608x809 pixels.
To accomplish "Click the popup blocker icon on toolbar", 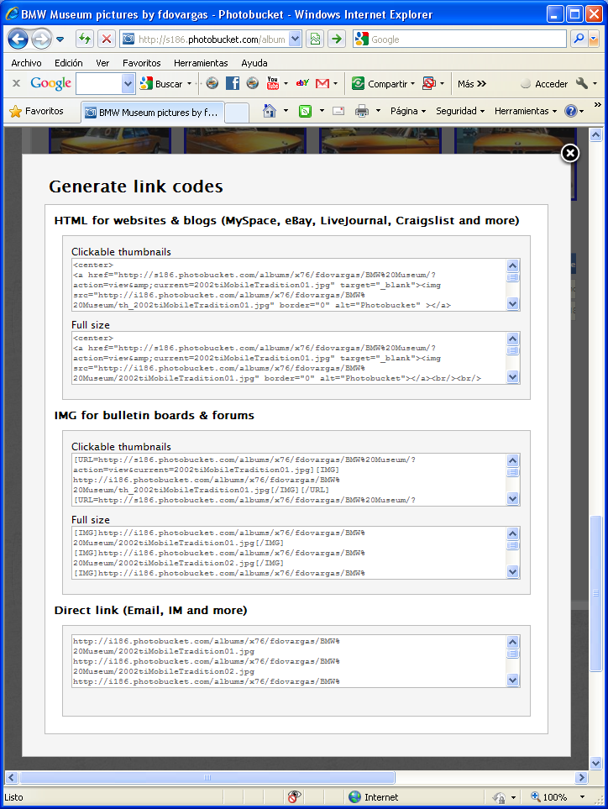I will pyautogui.click(x=428, y=83).
